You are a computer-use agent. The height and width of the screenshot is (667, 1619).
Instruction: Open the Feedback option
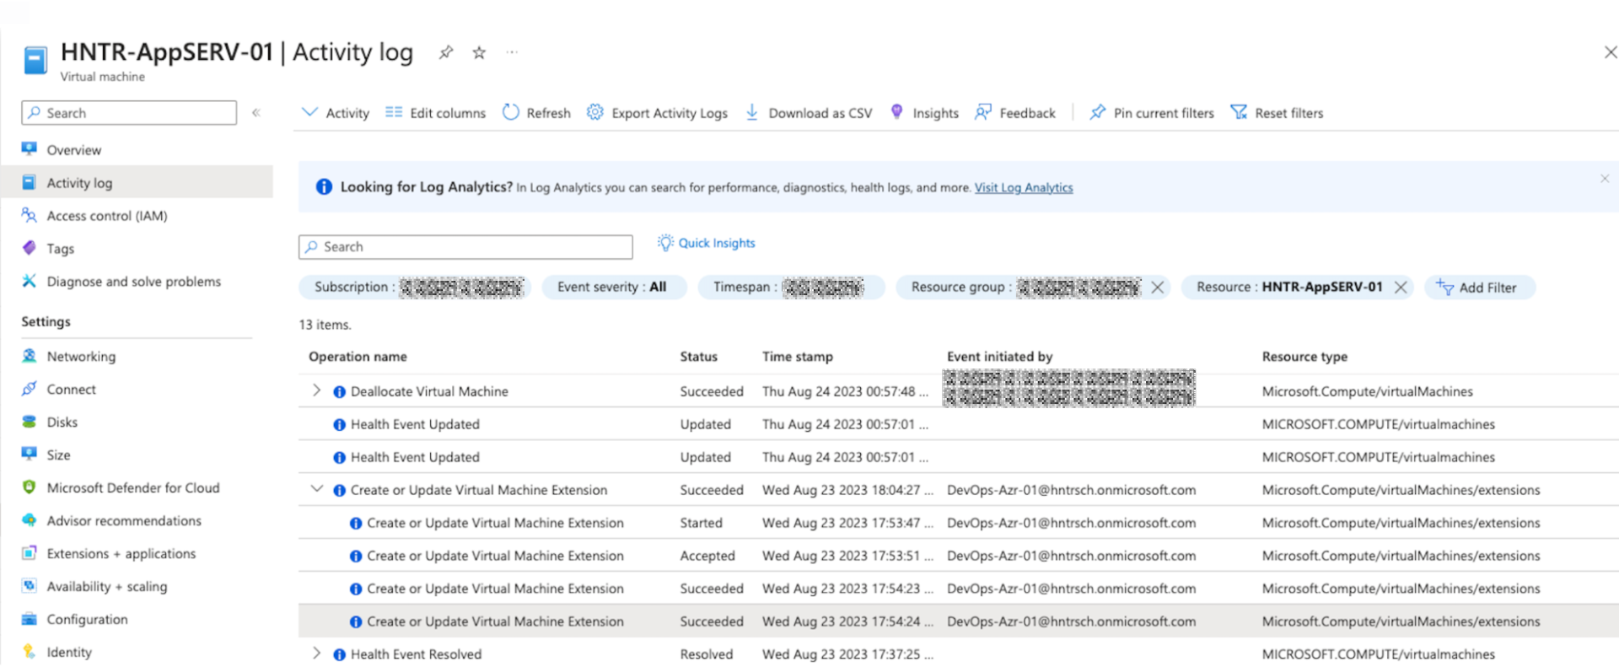click(1015, 113)
